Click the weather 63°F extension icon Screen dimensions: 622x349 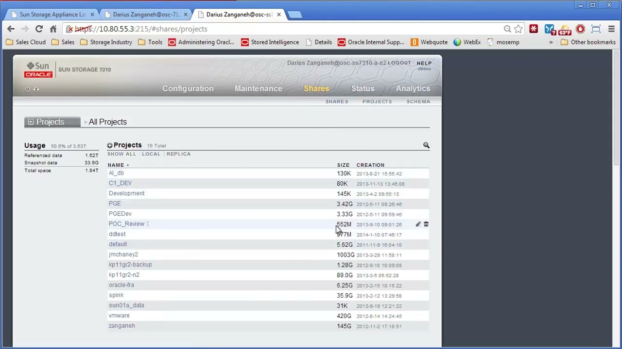tap(565, 30)
